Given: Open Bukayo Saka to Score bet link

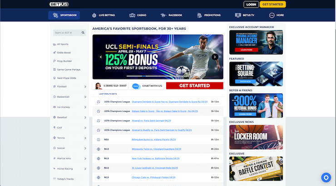Looking at the screenshot, I should [165, 111].
